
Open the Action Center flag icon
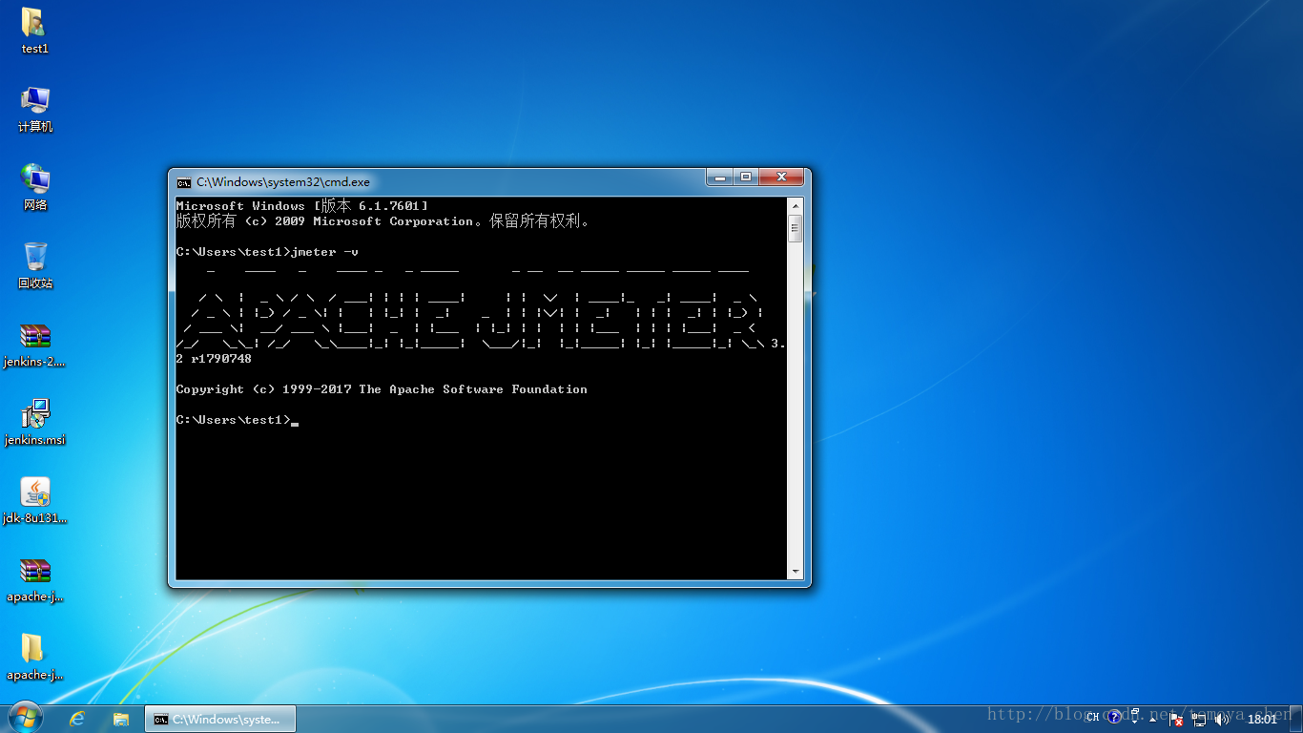click(1177, 719)
